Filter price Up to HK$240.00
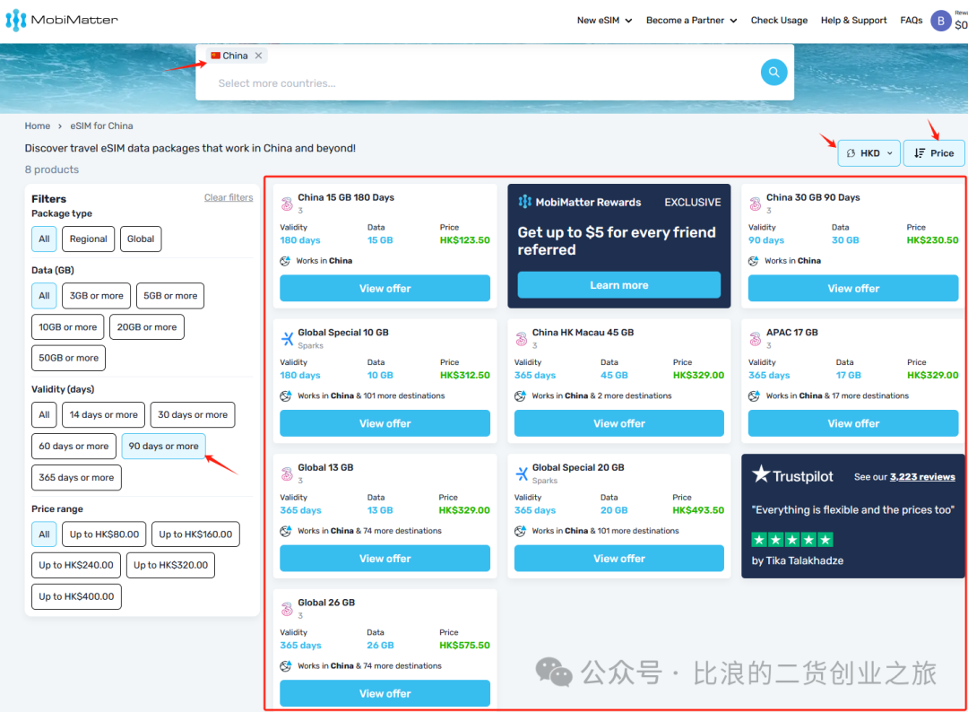Image resolution: width=968 pixels, height=712 pixels. (76, 565)
